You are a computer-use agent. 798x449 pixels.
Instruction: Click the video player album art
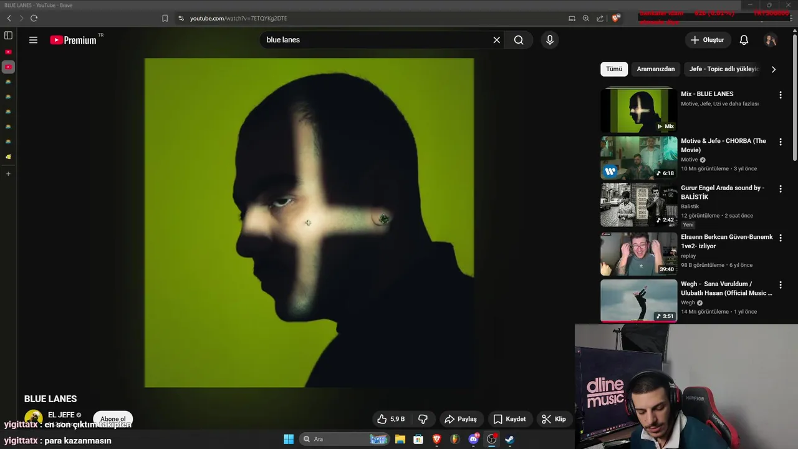coord(309,223)
